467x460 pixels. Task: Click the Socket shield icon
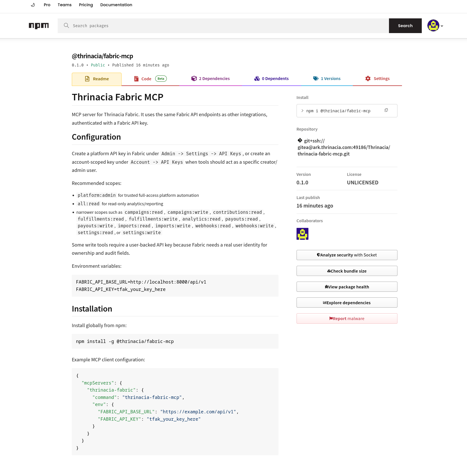pyautogui.click(x=319, y=255)
